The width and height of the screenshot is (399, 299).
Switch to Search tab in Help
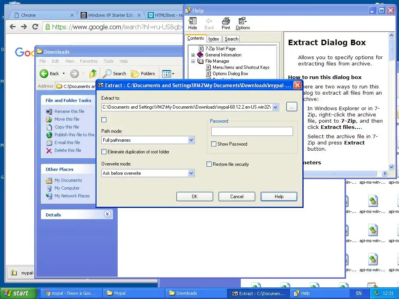click(231, 39)
